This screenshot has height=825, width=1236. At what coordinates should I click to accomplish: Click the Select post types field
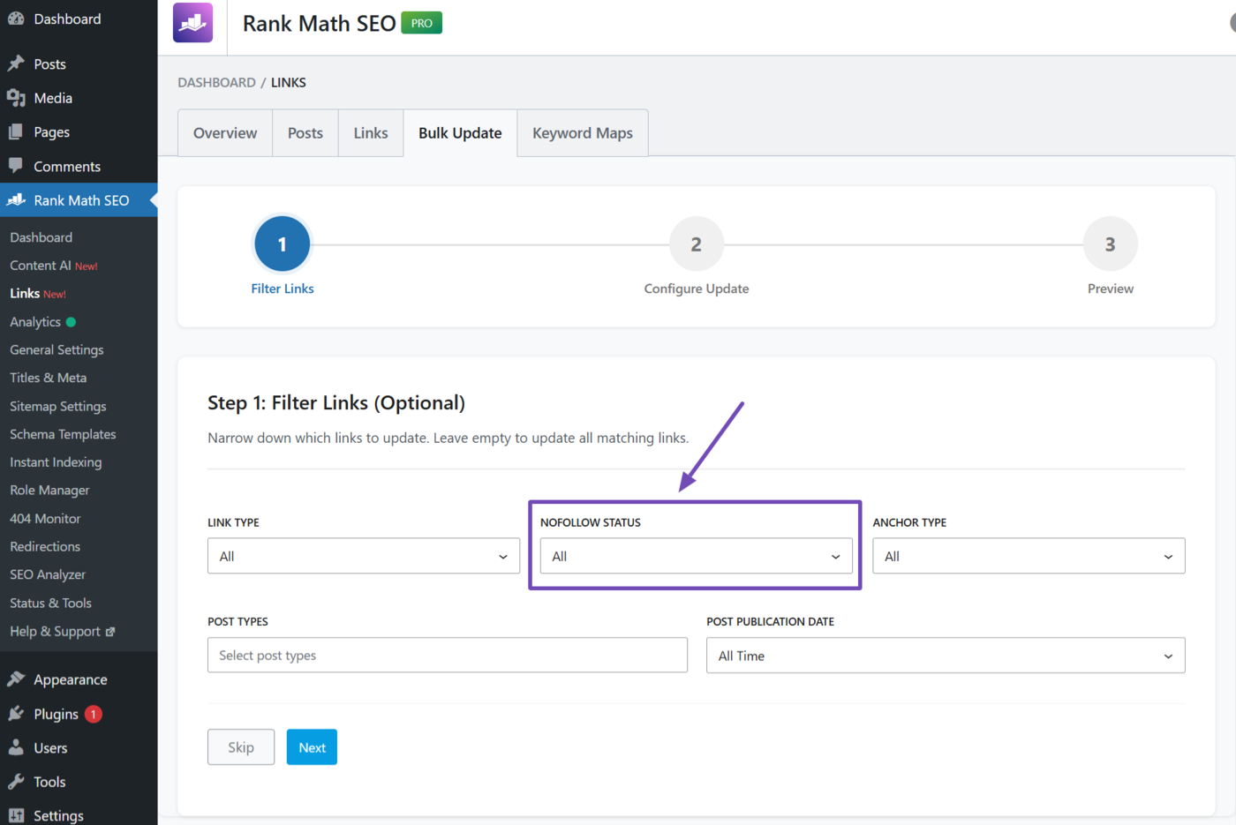click(x=447, y=655)
